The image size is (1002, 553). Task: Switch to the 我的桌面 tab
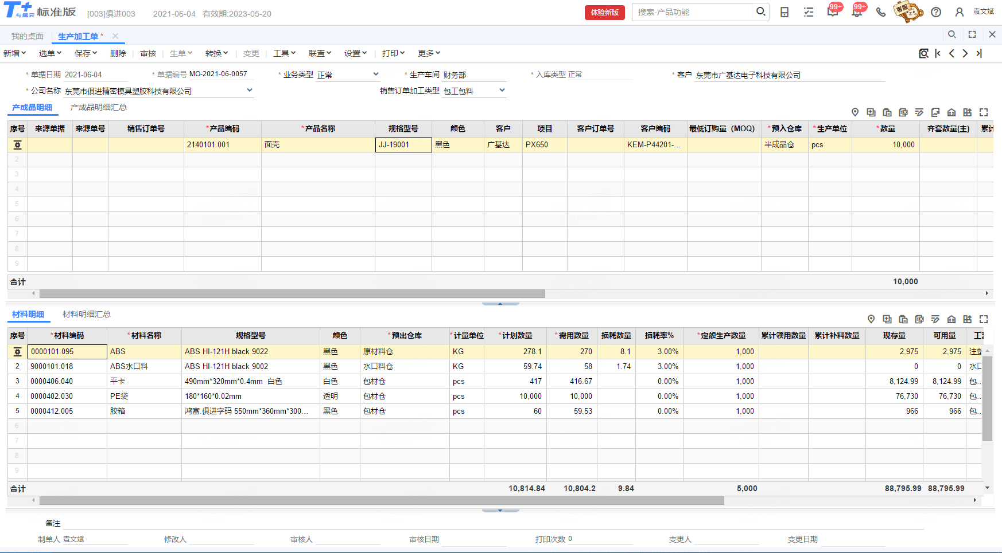click(x=28, y=36)
